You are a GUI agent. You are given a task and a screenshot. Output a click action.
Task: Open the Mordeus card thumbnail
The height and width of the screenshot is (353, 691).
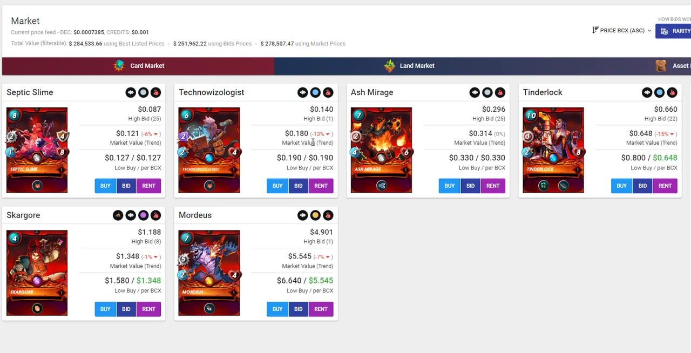click(x=209, y=273)
